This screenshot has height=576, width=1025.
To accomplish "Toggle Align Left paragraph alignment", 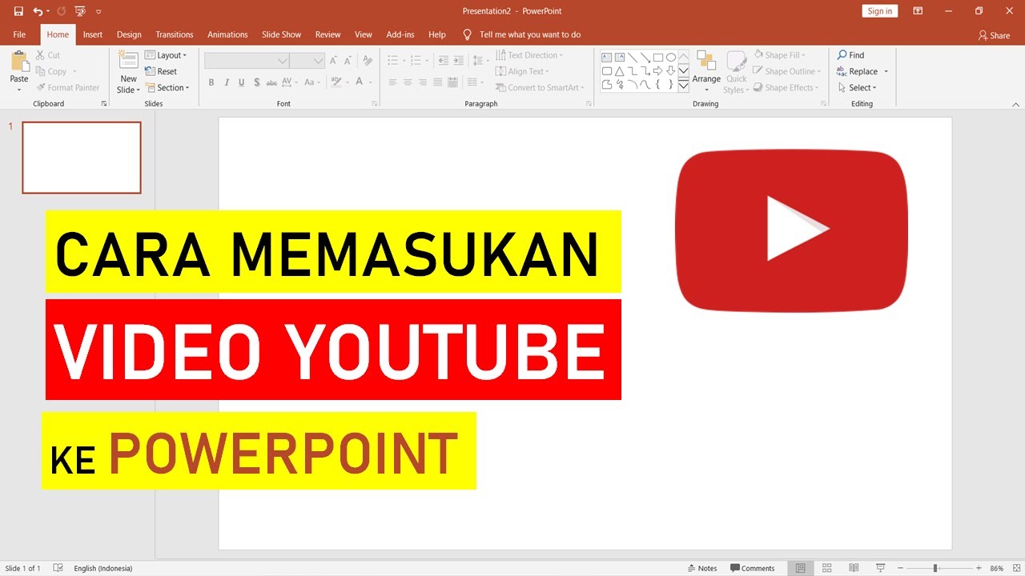I will pos(393,82).
